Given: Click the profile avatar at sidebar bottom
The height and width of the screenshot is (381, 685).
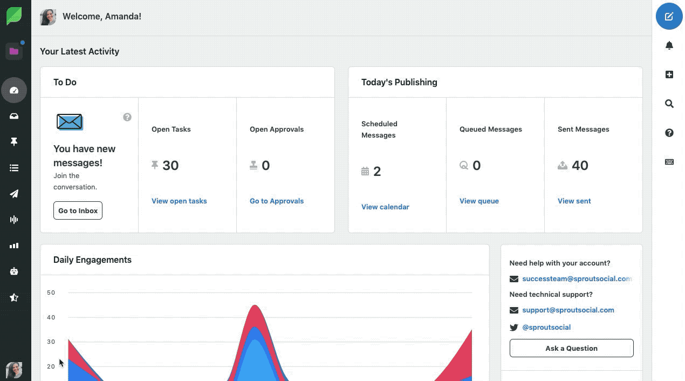Looking at the screenshot, I should click(14, 370).
